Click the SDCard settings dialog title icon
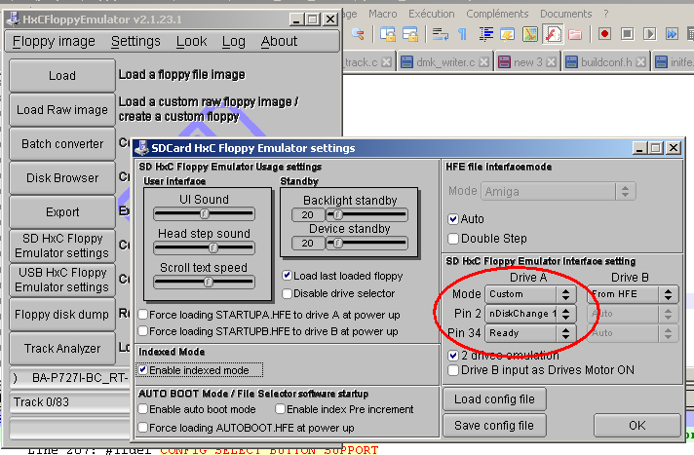This screenshot has width=694, height=455. (x=141, y=148)
